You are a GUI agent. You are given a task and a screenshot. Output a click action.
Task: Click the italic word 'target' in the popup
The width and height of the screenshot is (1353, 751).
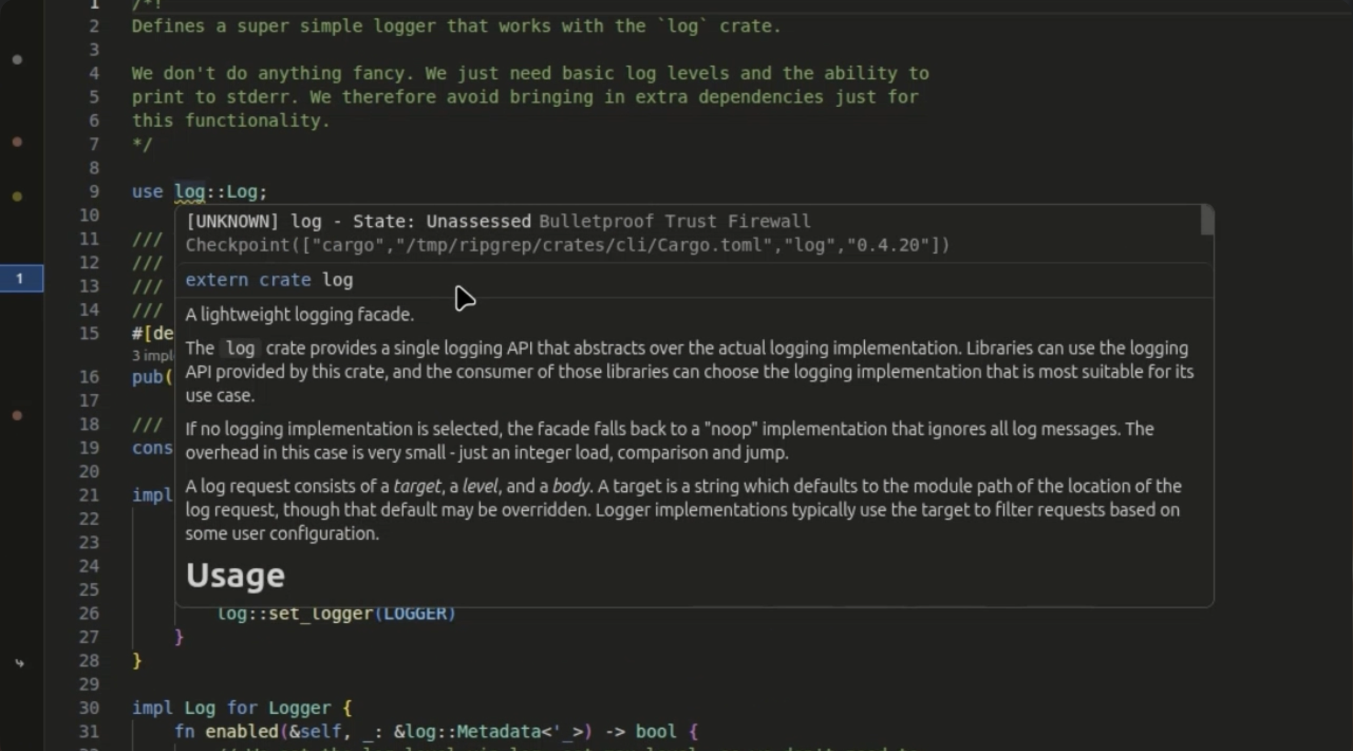coord(417,486)
